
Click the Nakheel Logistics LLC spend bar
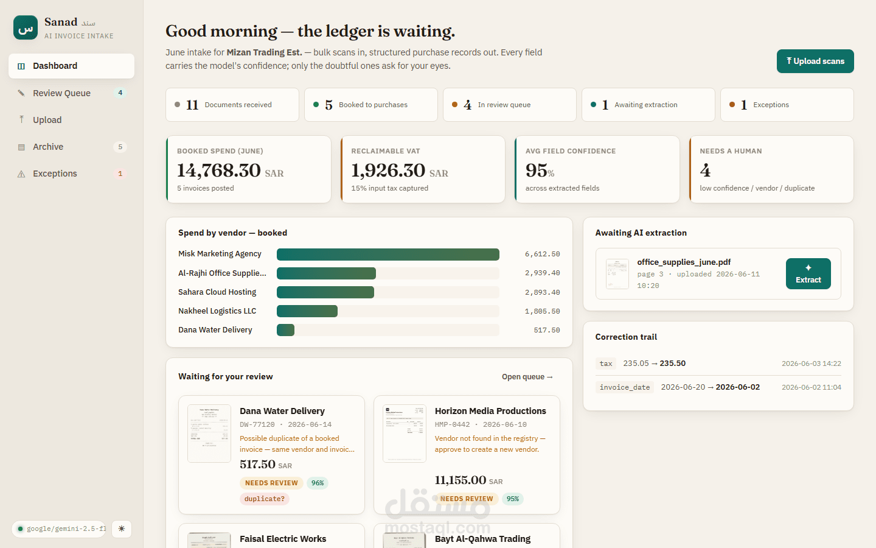coord(307,311)
